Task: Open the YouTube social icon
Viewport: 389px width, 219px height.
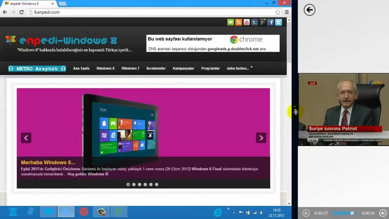Action: click(246, 22)
